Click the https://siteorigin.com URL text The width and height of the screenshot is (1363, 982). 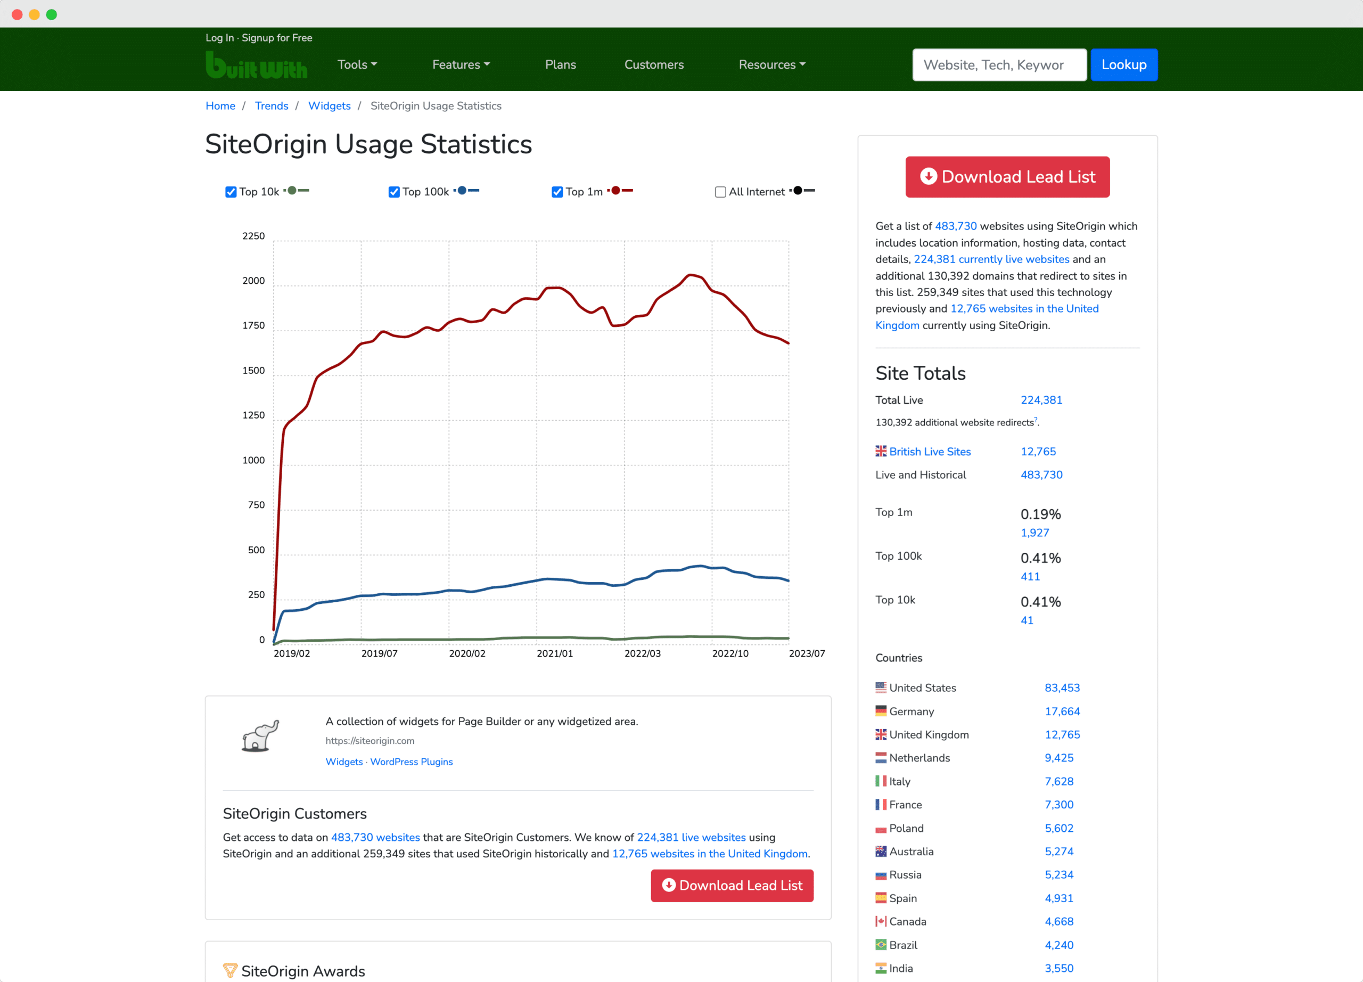[370, 740]
